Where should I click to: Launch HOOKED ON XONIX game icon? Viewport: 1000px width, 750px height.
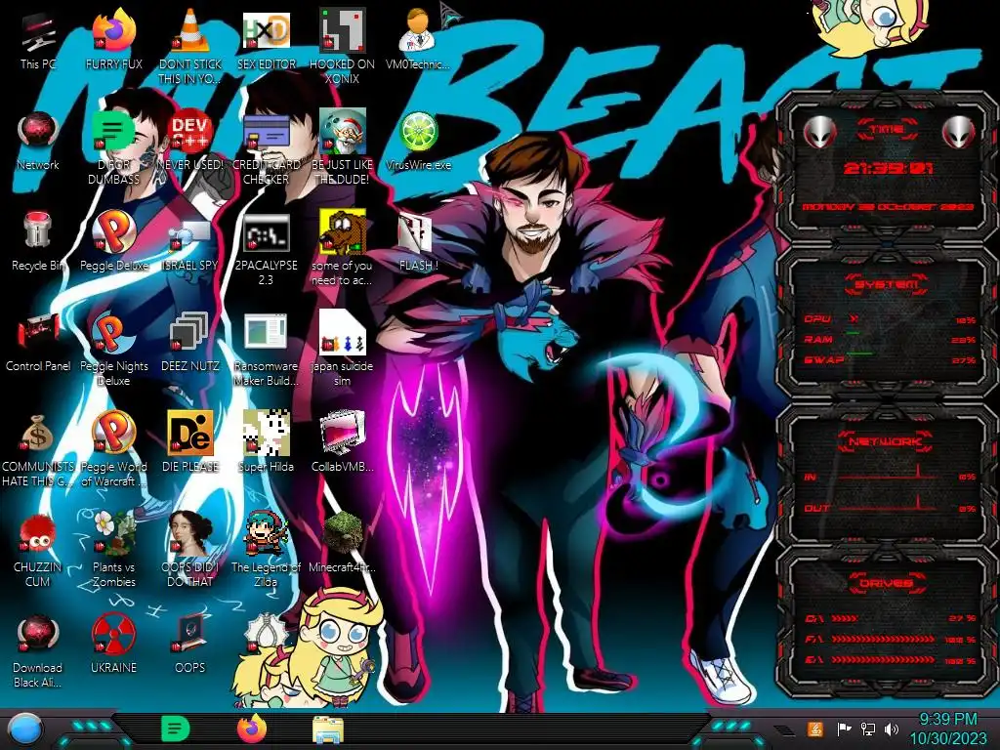click(342, 30)
